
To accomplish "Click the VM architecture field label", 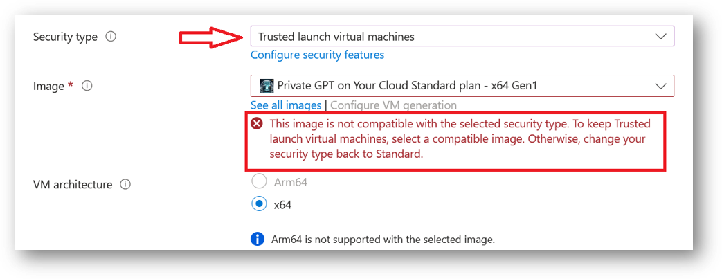I will point(73,185).
